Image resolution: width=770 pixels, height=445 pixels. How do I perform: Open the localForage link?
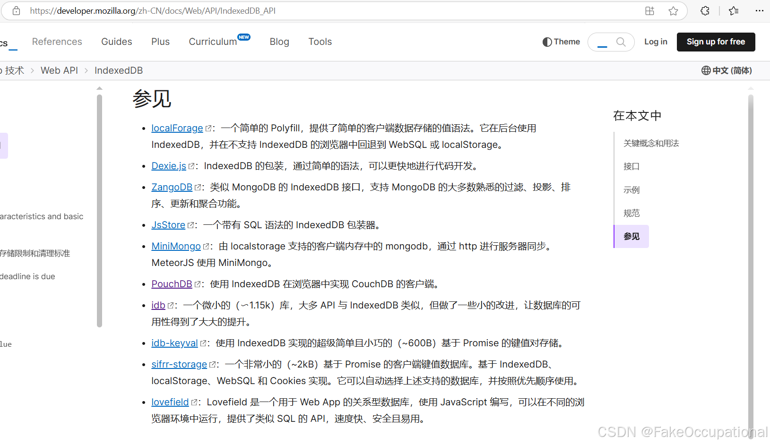(x=177, y=128)
